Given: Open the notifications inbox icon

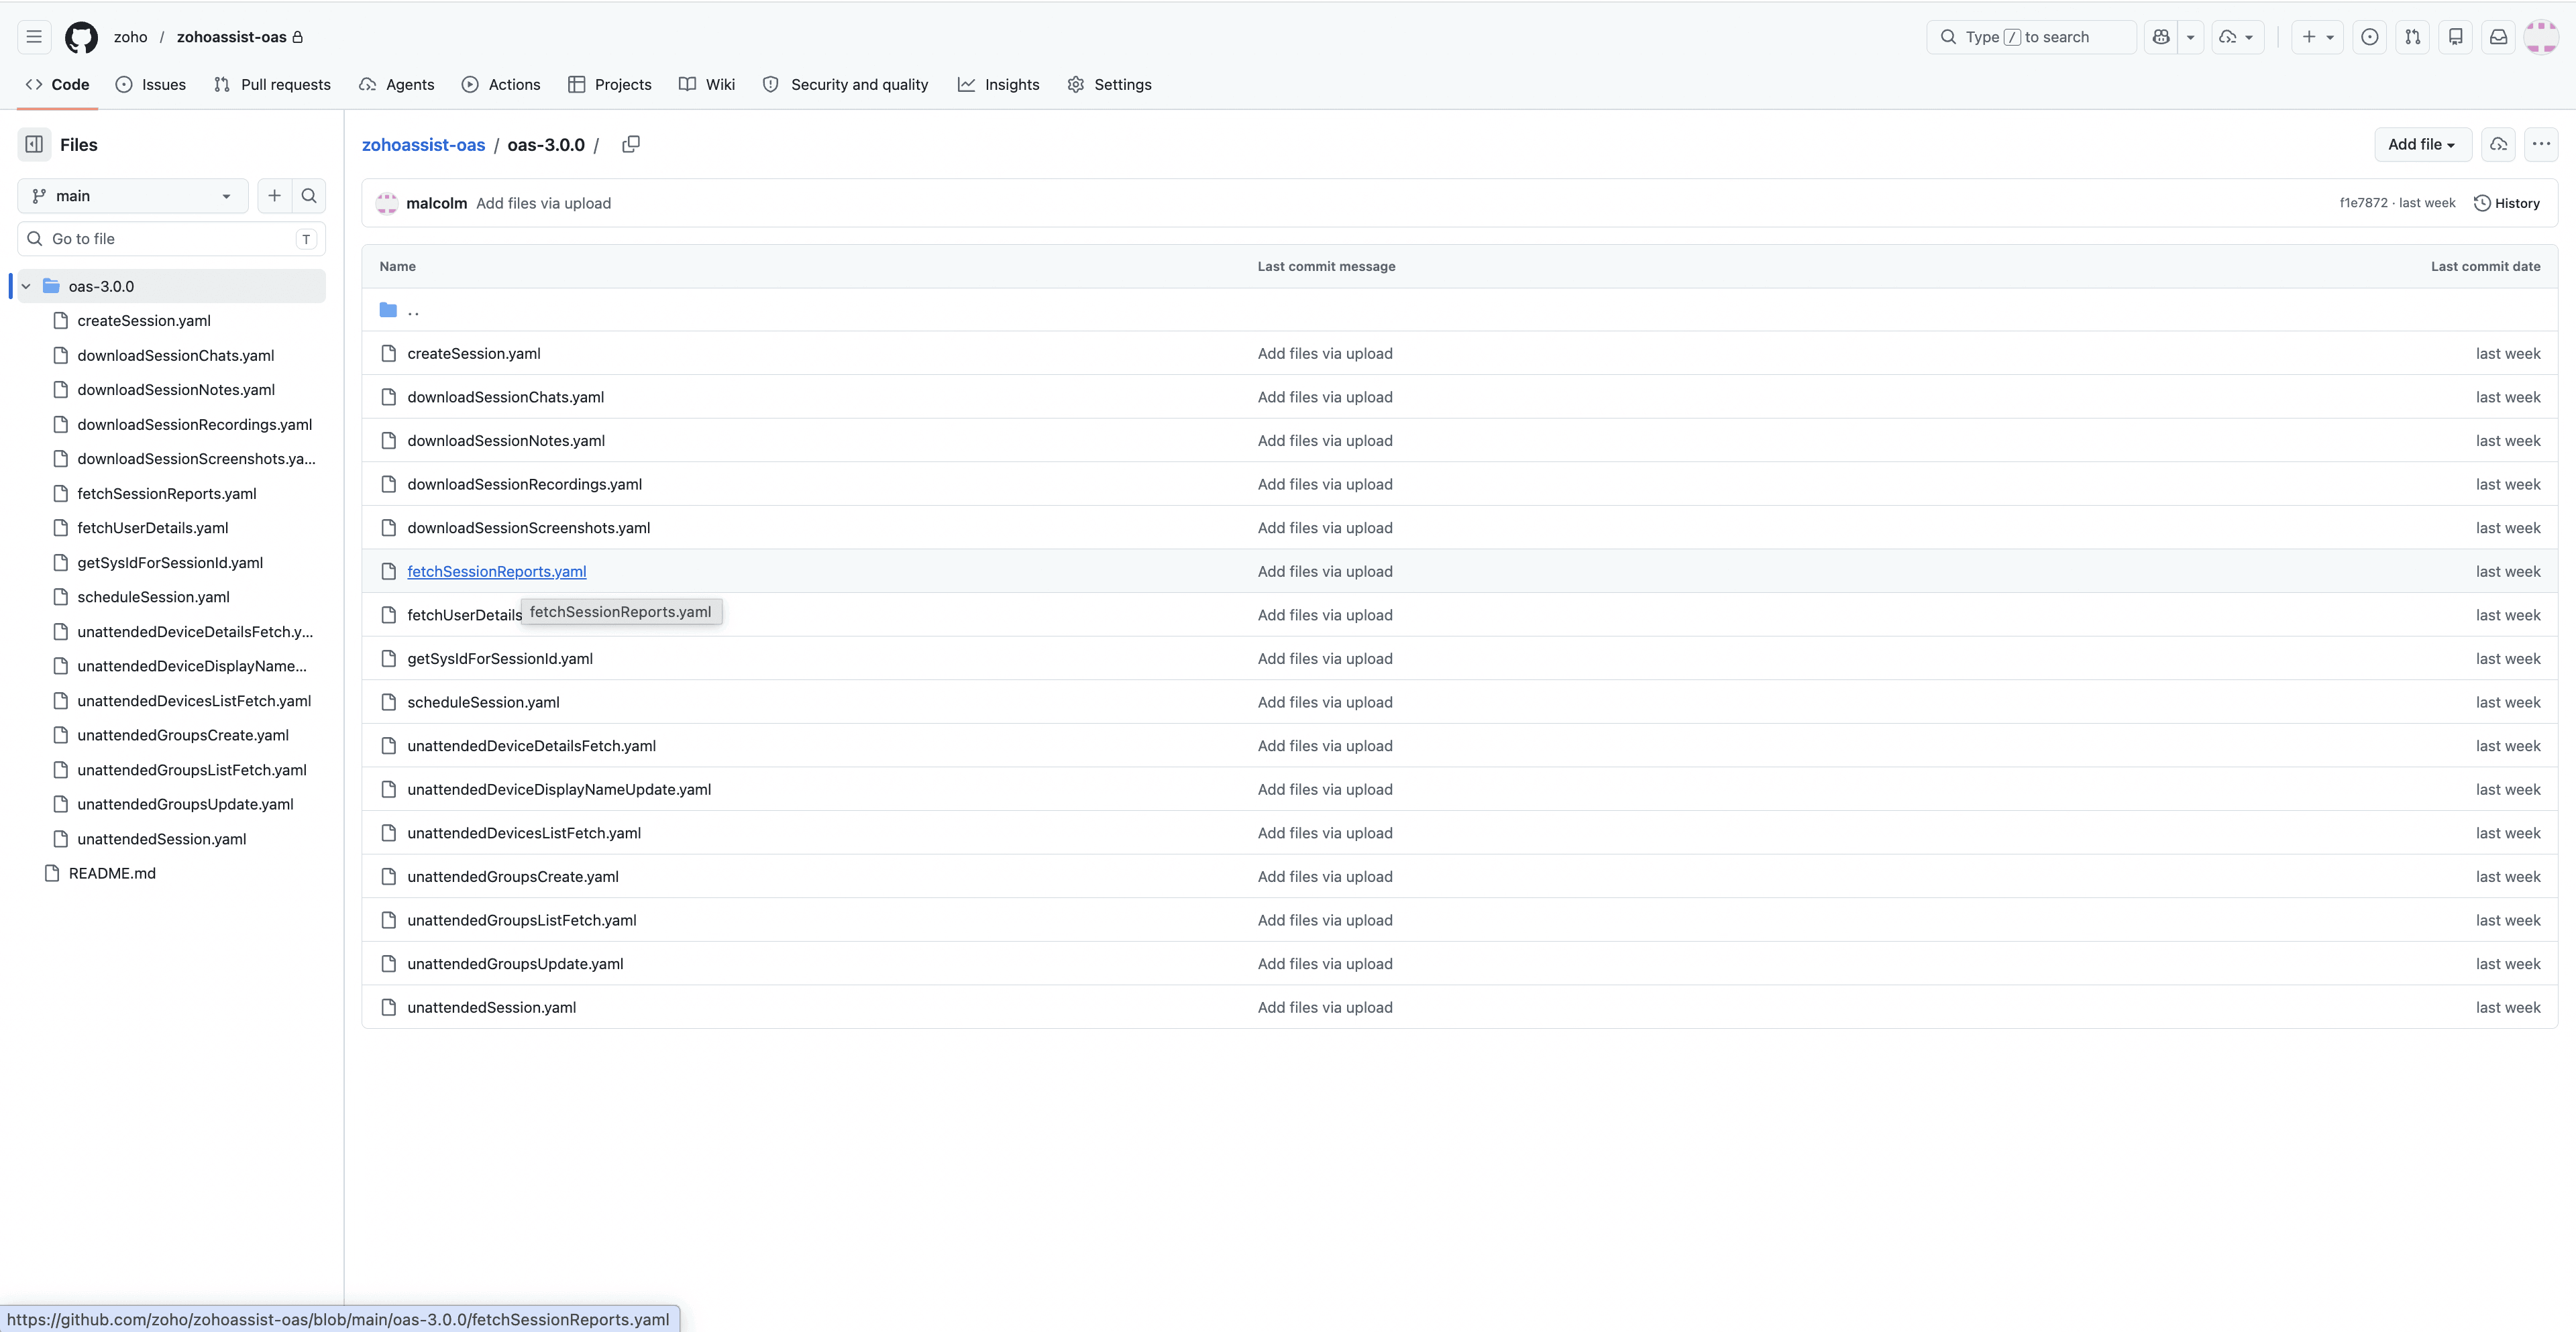Looking at the screenshot, I should tap(2498, 37).
